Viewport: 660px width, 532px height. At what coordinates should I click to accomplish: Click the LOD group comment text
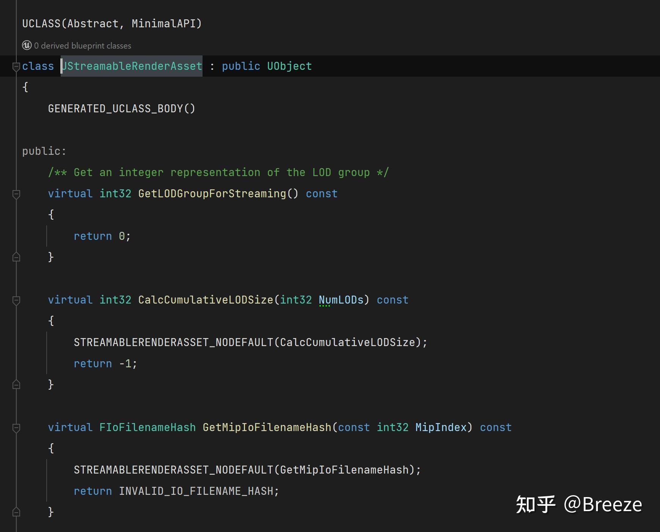[218, 172]
